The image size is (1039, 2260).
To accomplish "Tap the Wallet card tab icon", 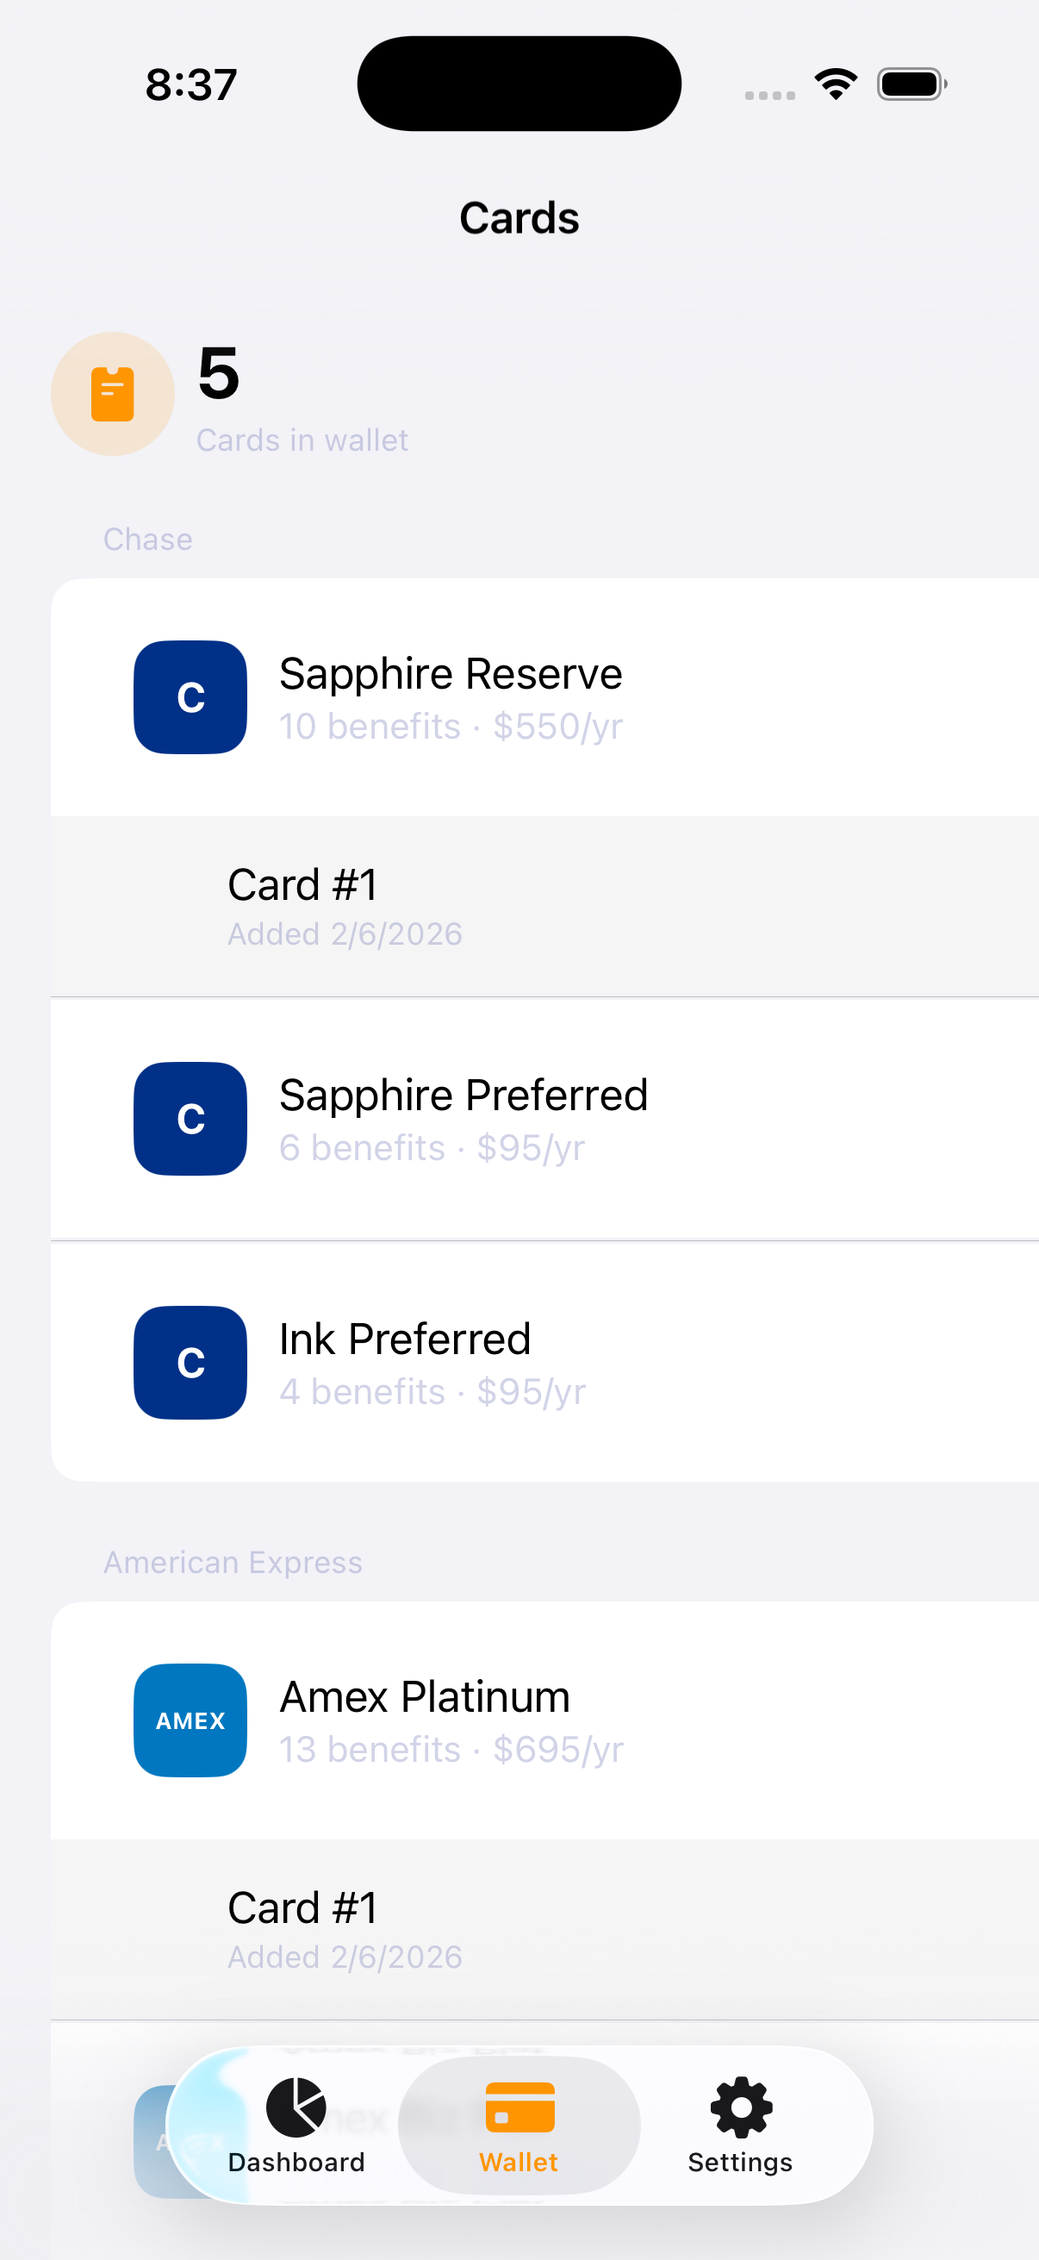I will (x=519, y=2106).
